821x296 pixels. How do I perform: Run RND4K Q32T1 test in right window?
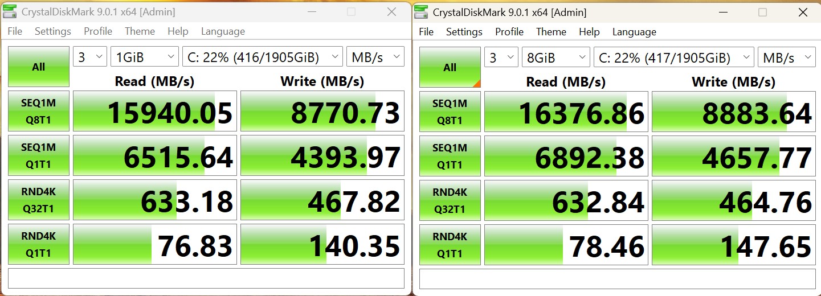point(450,200)
